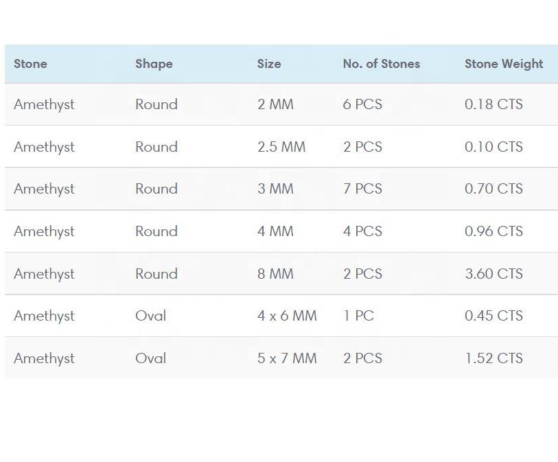Click the Size column header
The width and height of the screenshot is (558, 462).
point(269,64)
